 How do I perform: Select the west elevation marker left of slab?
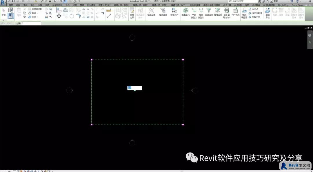pos(70,90)
